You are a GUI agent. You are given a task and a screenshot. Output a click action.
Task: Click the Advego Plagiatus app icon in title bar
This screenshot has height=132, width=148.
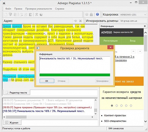pyautogui.click(x=4, y=3)
